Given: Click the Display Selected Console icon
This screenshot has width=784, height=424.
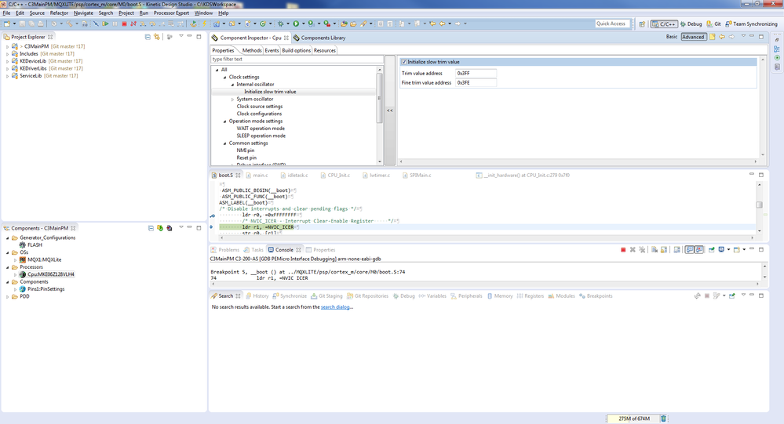Looking at the screenshot, I should (x=721, y=250).
